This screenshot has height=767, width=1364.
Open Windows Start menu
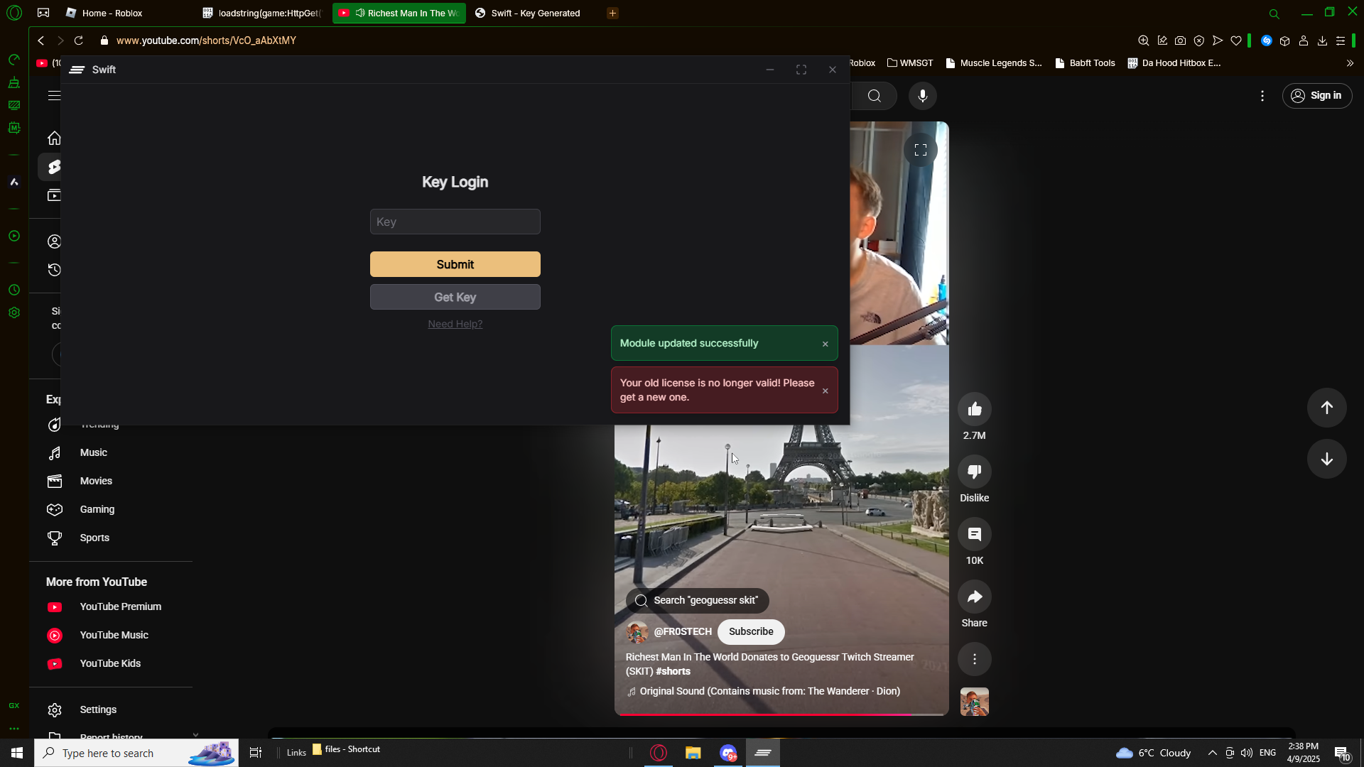pos(17,753)
